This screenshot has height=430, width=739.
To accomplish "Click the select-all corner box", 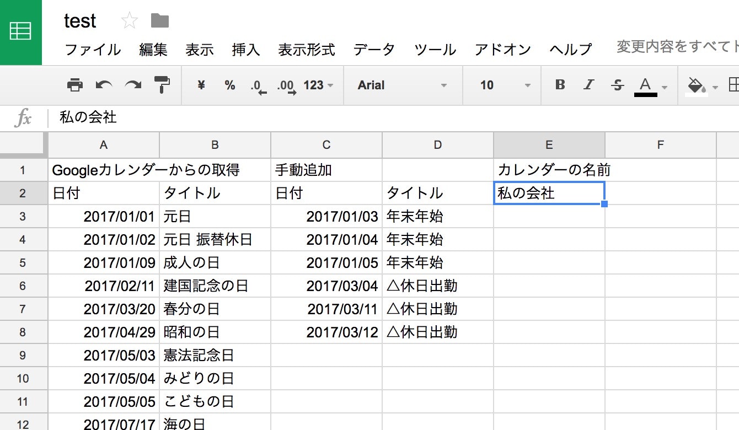I will coord(23,145).
